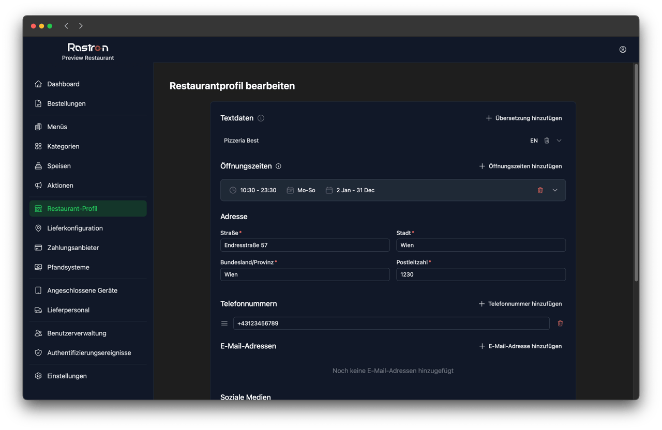
Task: Click the phone number drag handle icon
Action: 224,324
